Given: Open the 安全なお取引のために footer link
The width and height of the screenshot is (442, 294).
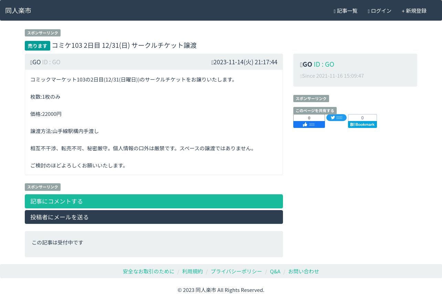Looking at the screenshot, I should coord(149,271).
